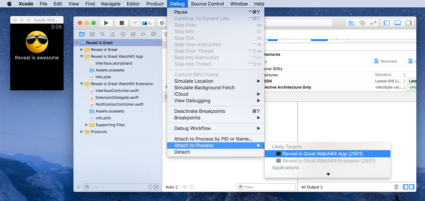
Task: Open View Debugging submenu
Action: pyautogui.click(x=216, y=100)
